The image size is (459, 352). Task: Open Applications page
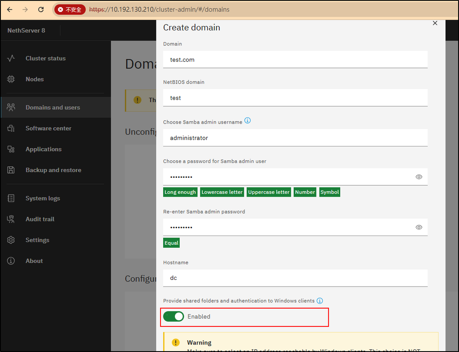(x=56, y=149)
